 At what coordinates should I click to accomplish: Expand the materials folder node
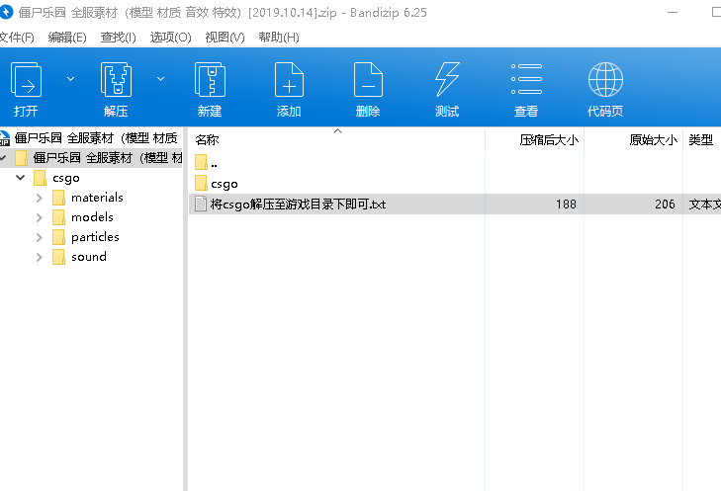[40, 198]
